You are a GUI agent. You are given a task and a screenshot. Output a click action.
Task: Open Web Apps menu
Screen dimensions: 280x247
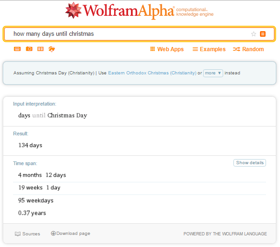point(167,49)
